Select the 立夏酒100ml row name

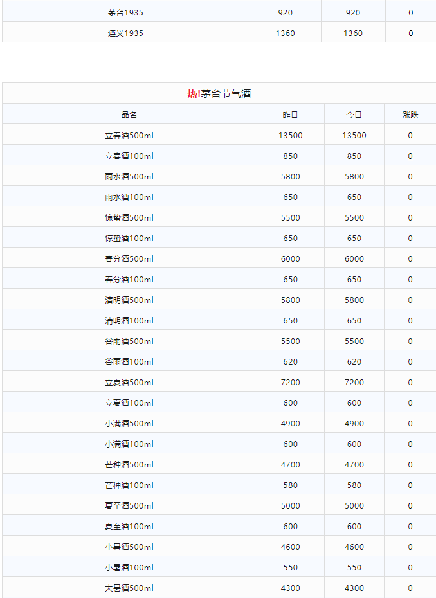coord(129,403)
